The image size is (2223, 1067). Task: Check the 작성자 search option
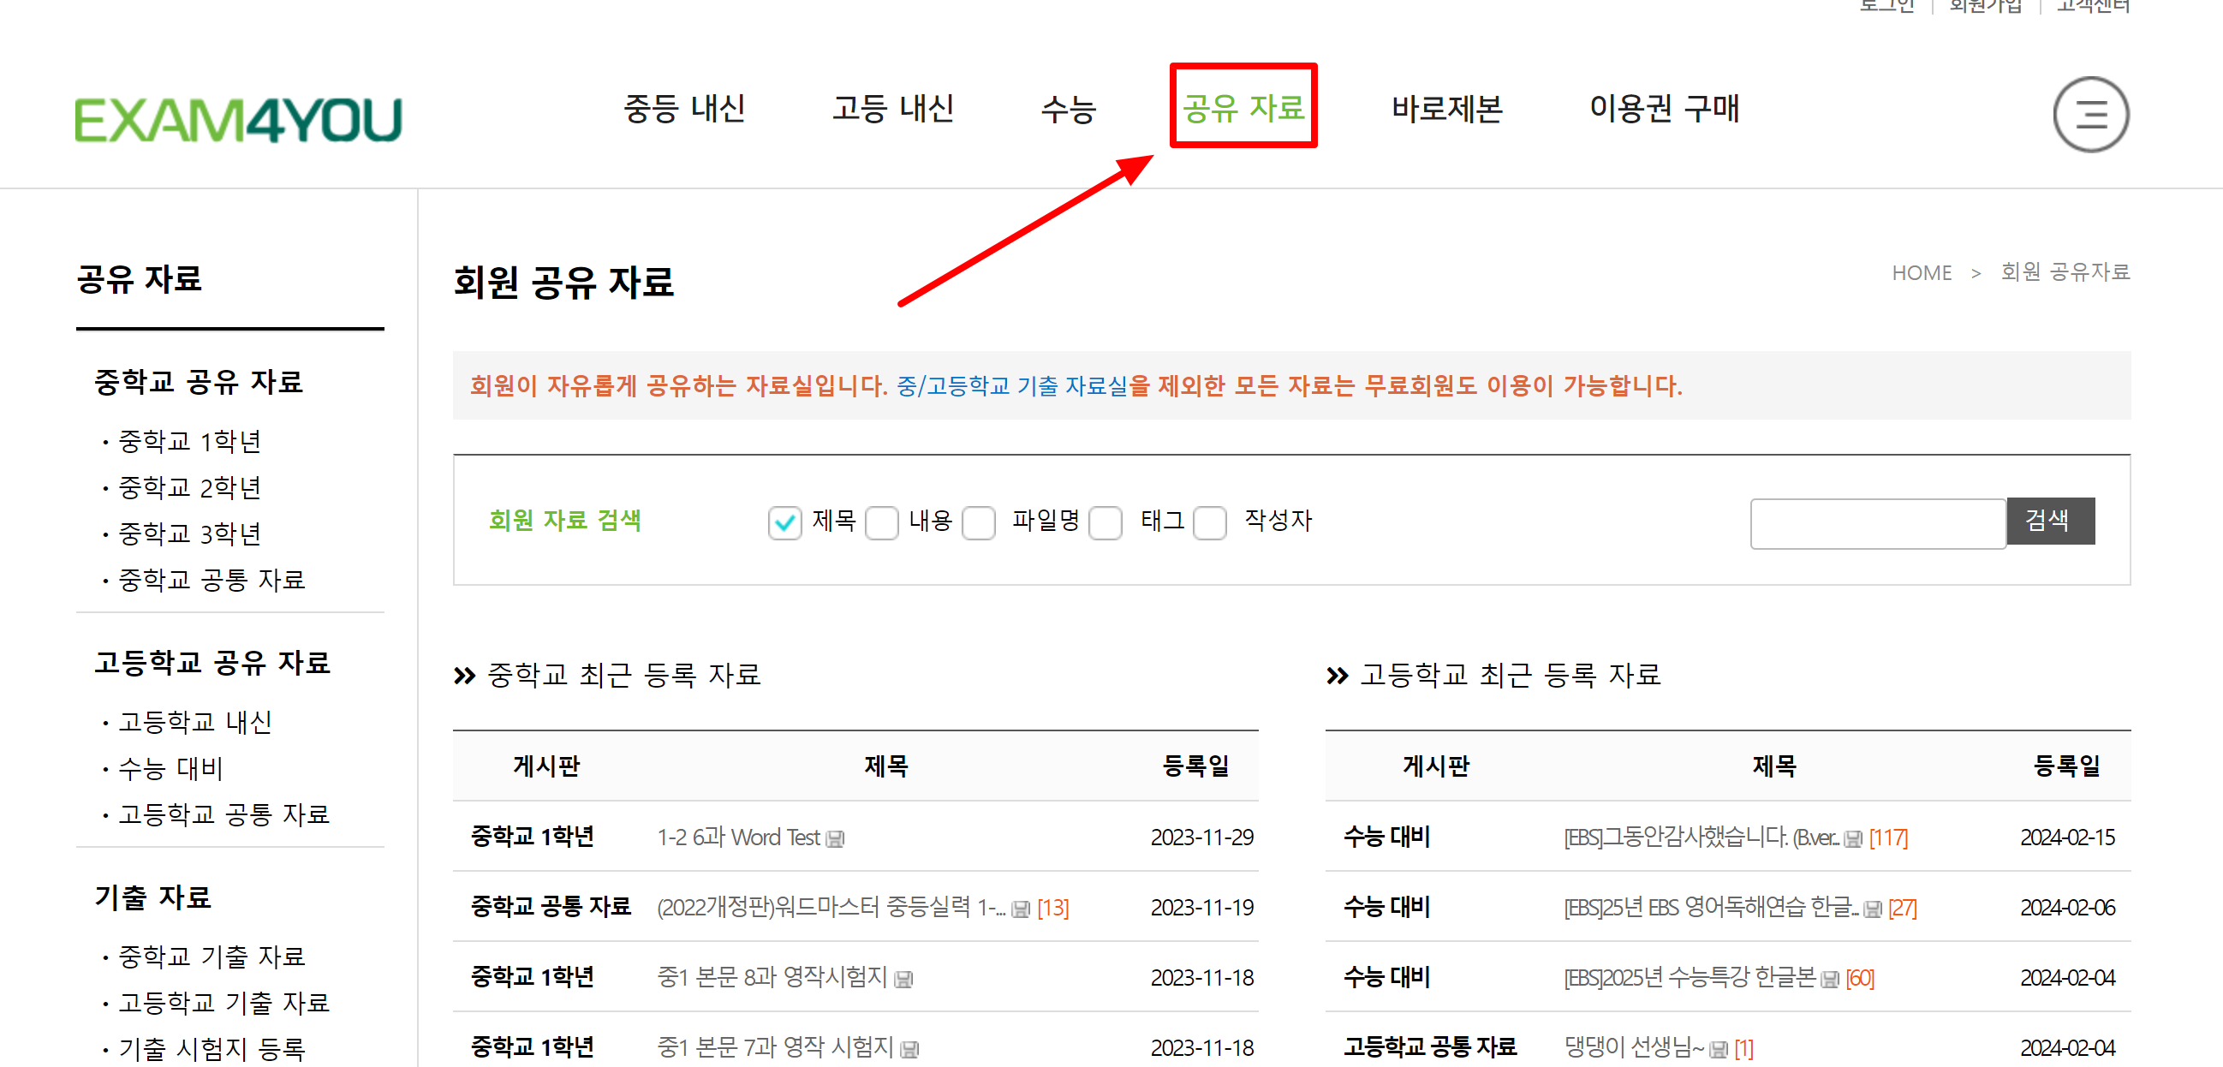pos(1210,522)
